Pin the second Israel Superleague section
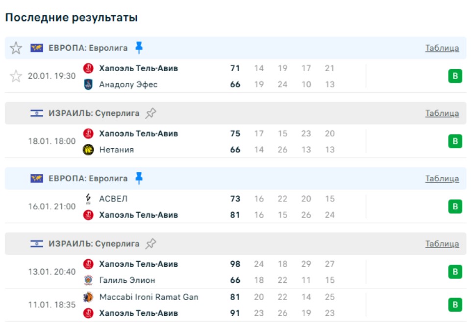 tap(150, 244)
